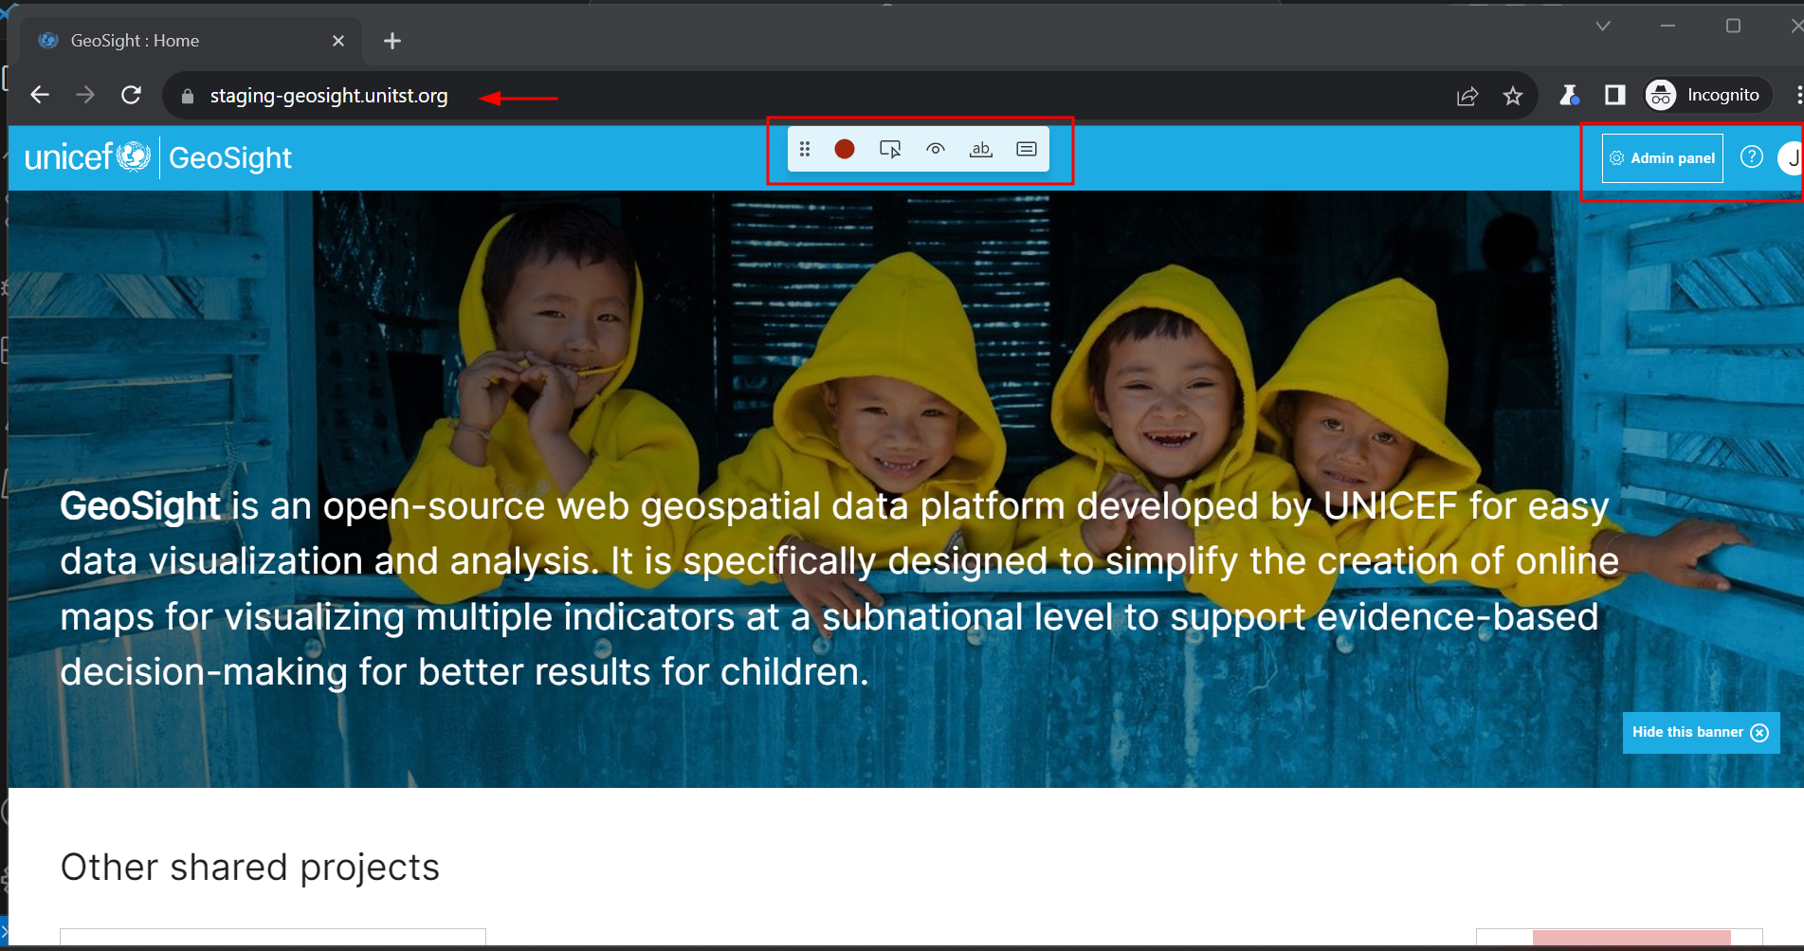The image size is (1804, 951).
Task: Choose the assert text 'ab' icon
Action: click(x=981, y=149)
